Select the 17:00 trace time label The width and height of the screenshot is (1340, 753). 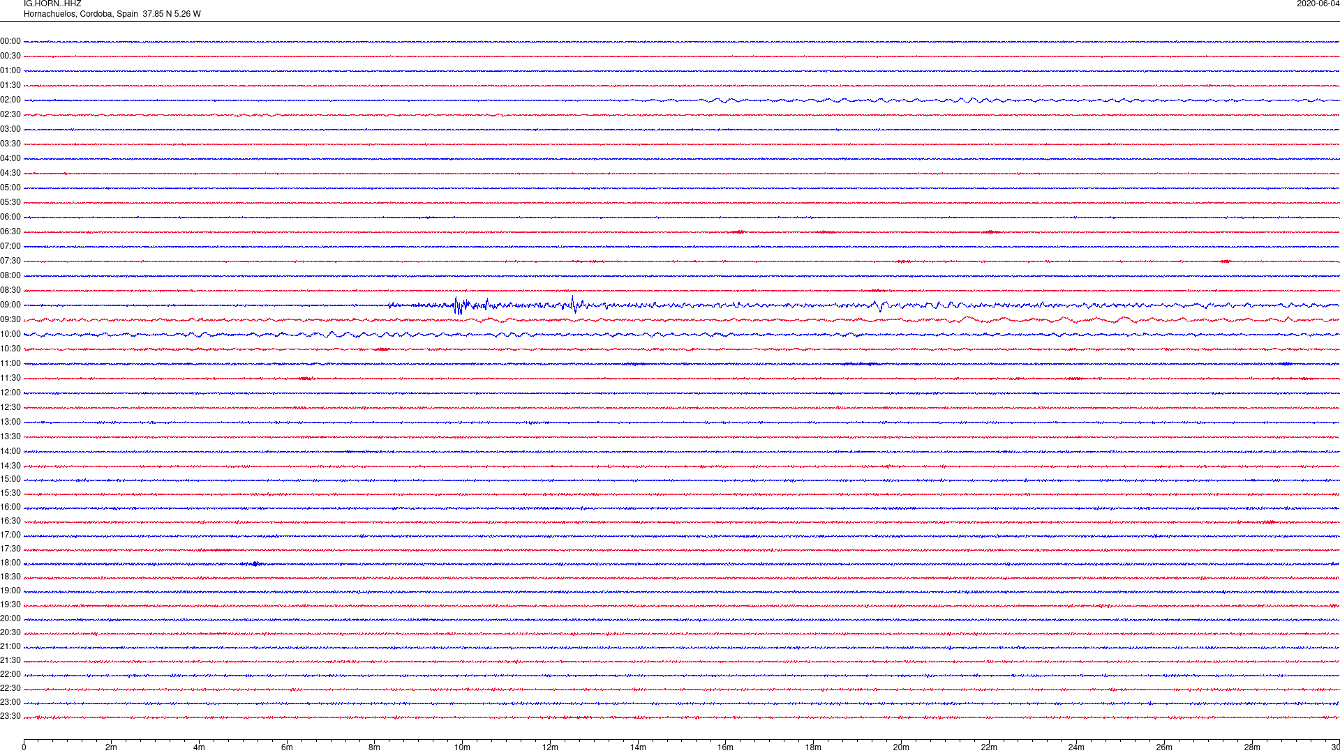(10, 535)
